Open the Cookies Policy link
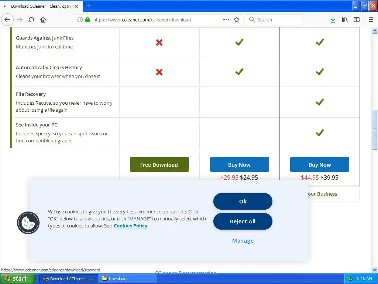378x284 pixels. [x=130, y=226]
